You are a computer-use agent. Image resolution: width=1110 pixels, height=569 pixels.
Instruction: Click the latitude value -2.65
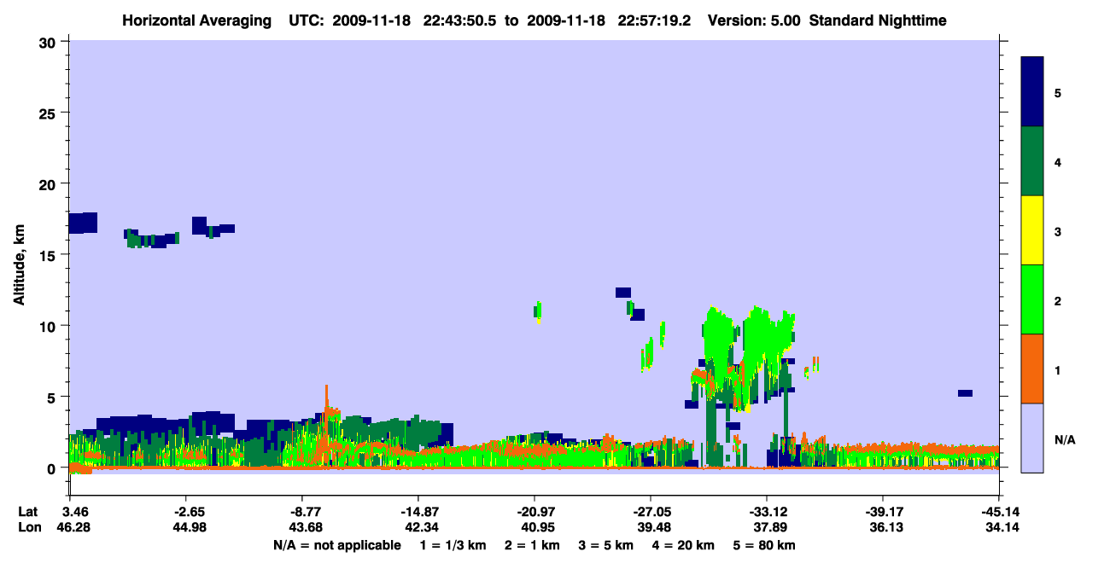pos(185,512)
